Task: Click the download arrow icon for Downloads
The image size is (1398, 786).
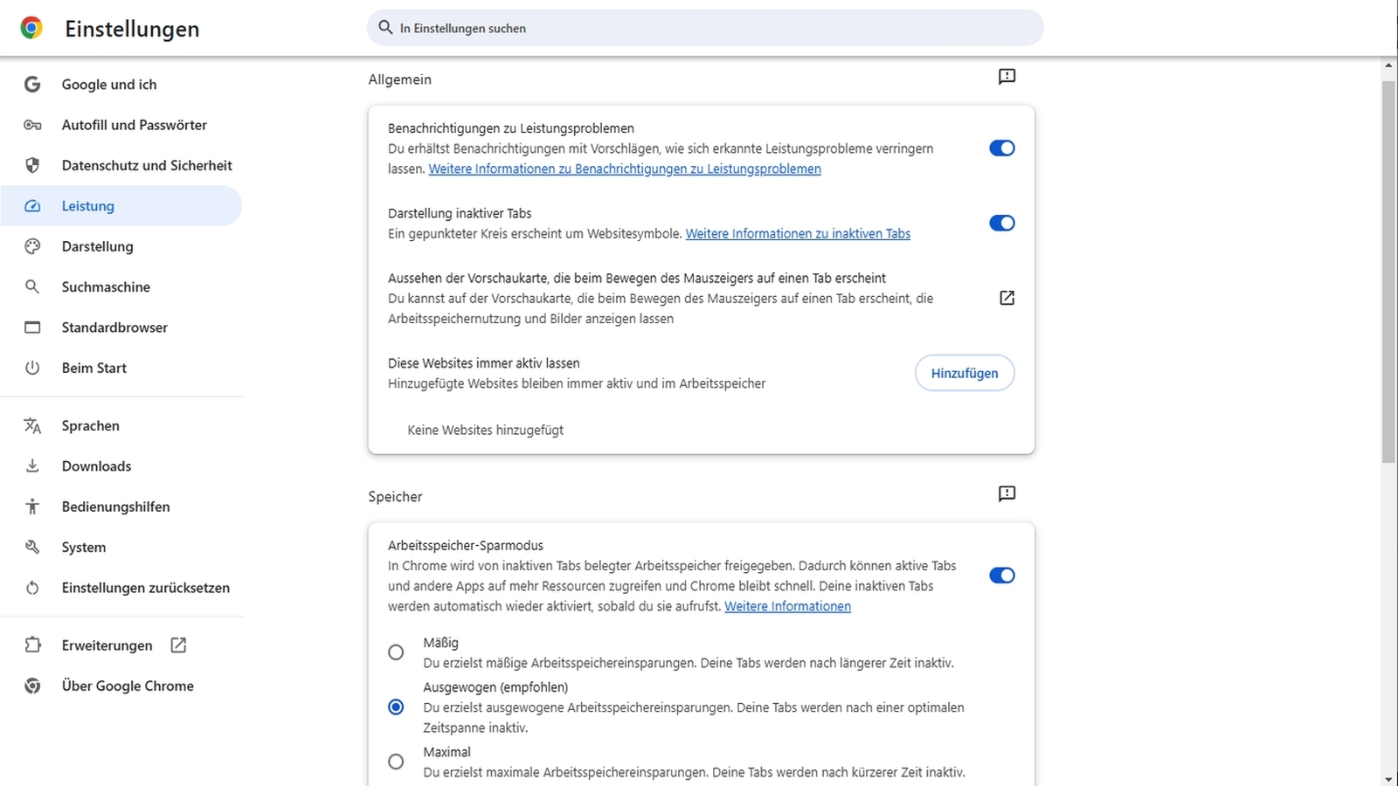Action: pos(32,465)
